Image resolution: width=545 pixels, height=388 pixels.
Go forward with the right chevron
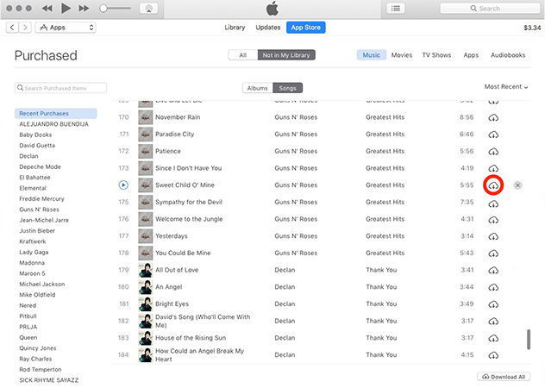click(25, 28)
